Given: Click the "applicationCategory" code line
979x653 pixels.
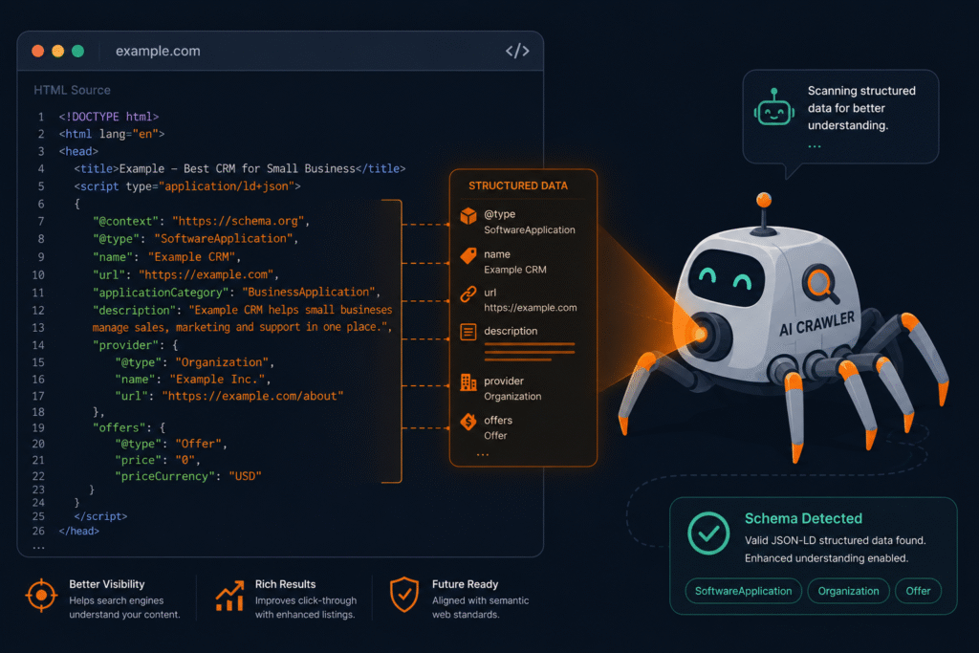Looking at the screenshot, I should pyautogui.click(x=237, y=292).
